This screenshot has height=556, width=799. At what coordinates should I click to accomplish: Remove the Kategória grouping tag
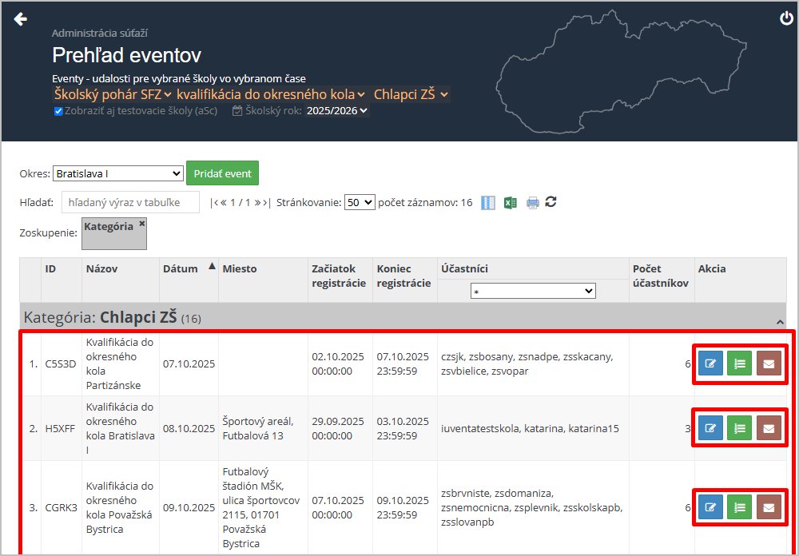(x=142, y=224)
